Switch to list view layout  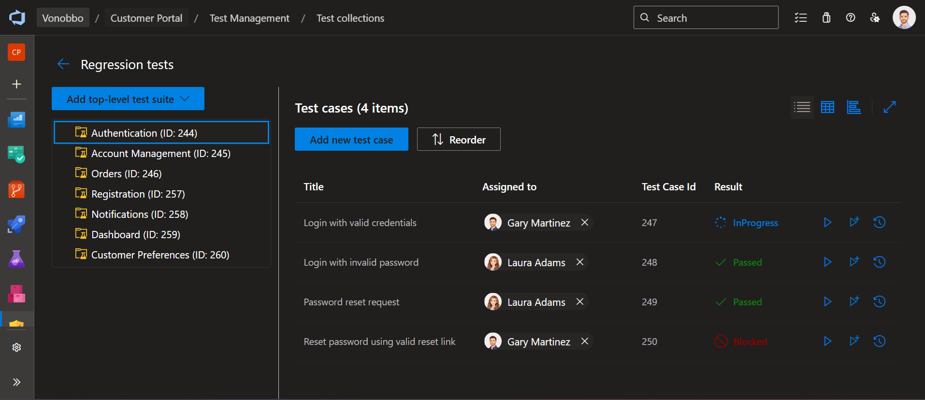tap(802, 107)
